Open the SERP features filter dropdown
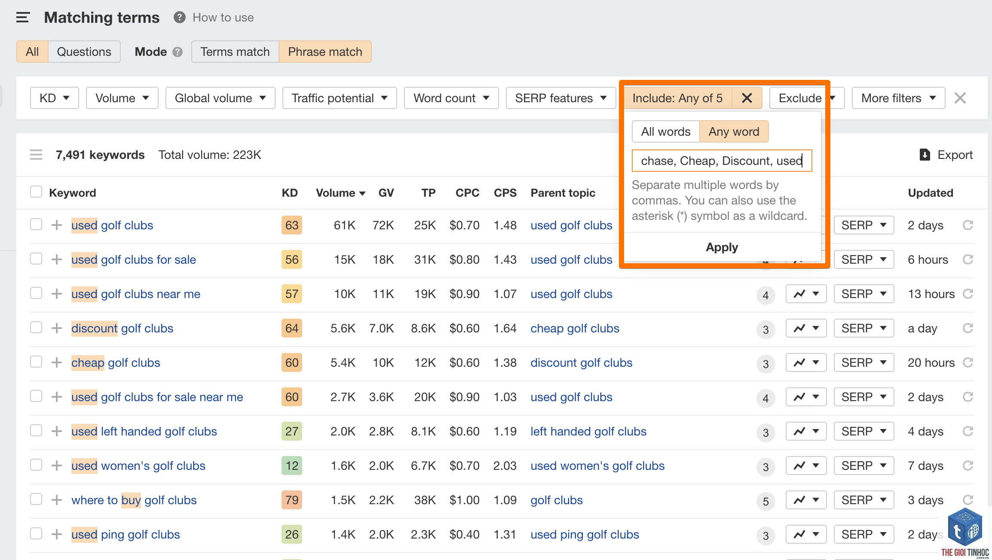 pos(561,98)
